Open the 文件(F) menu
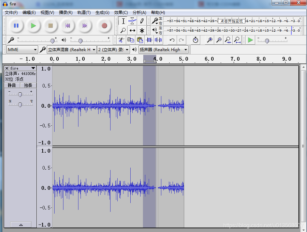Screen dimensions: 307x232 tap(11, 13)
